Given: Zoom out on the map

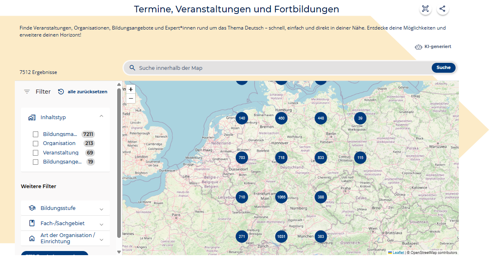Looking at the screenshot, I should (x=131, y=98).
